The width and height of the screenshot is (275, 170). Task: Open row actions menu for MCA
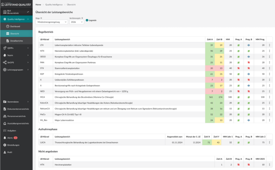tap(269, 97)
